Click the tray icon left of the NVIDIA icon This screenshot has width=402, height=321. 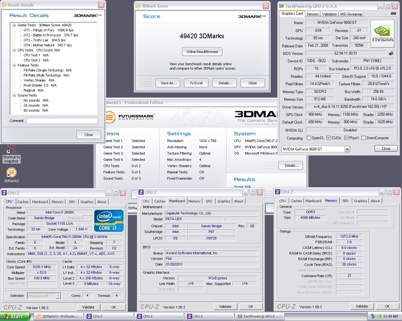click(373, 316)
